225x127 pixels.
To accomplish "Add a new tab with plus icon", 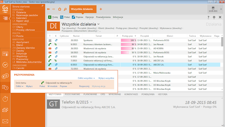I will 101,9.
